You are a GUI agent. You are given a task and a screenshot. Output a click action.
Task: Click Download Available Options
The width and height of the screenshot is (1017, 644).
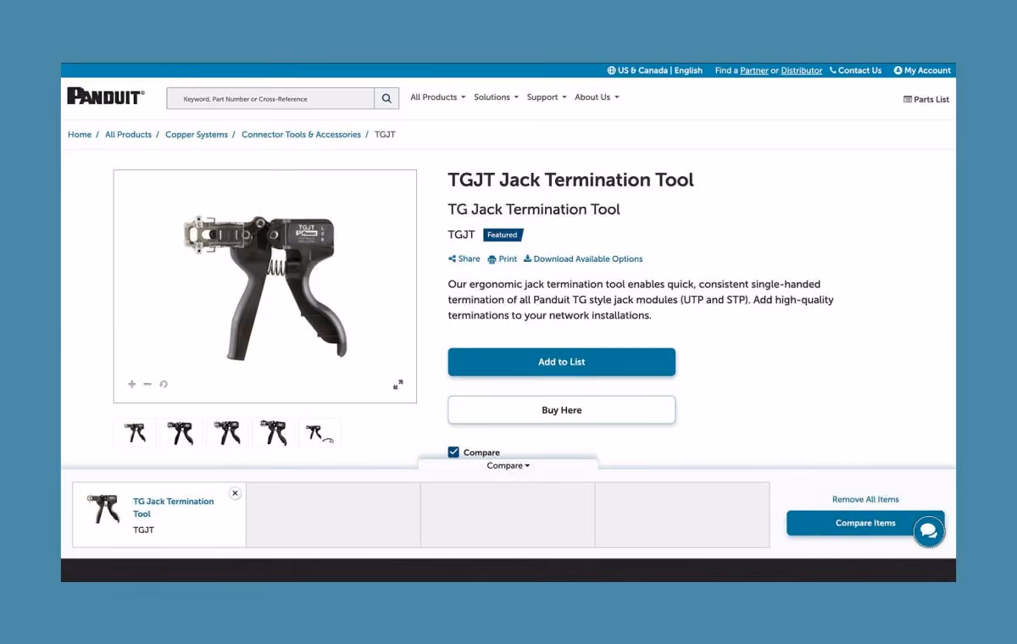583,259
